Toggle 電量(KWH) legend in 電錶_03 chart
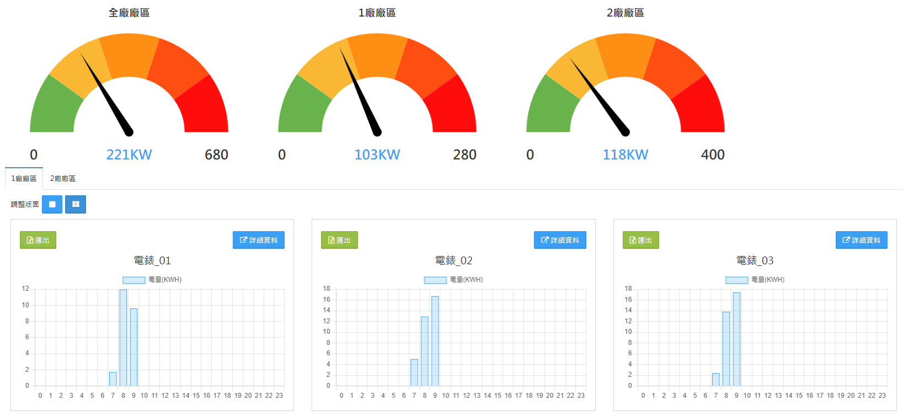The height and width of the screenshot is (416, 909). click(755, 280)
